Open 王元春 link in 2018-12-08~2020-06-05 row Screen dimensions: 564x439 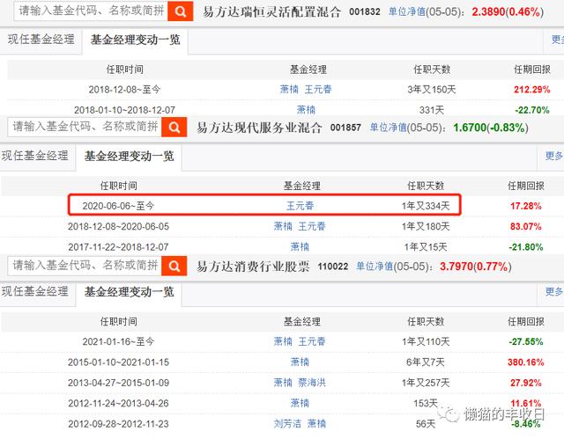[312, 226]
